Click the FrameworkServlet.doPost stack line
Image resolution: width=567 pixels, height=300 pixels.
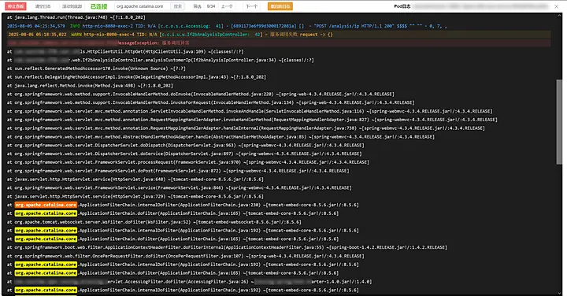click(x=178, y=171)
